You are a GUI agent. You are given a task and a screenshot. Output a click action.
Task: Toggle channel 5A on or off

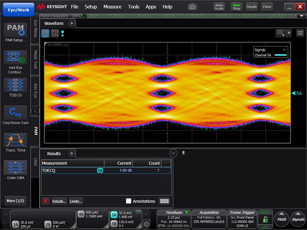114,215
